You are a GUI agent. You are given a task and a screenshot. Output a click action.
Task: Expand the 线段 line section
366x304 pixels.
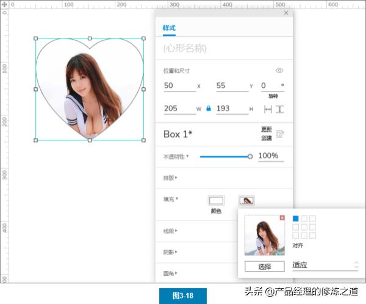[x=170, y=231]
